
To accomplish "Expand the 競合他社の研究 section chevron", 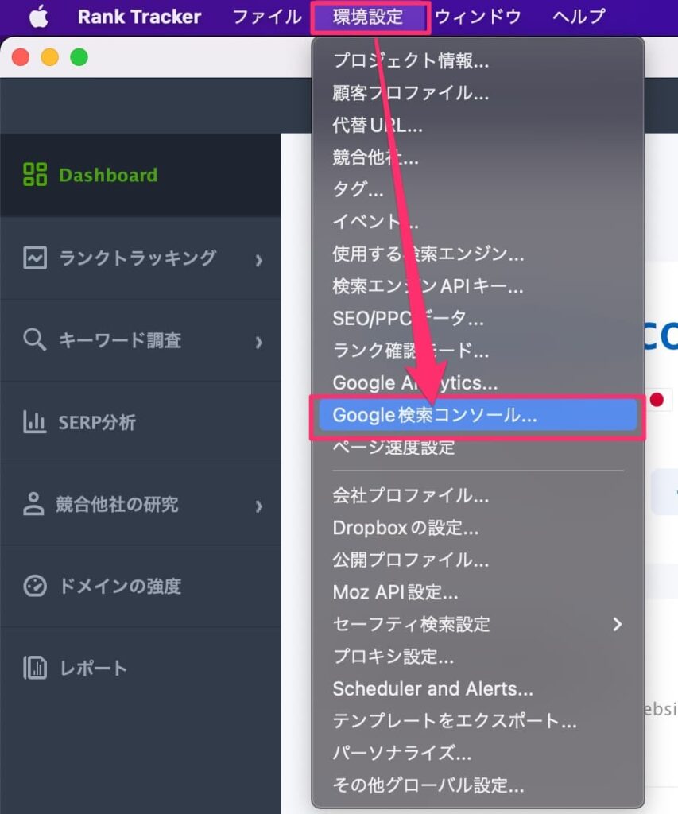I will tap(258, 506).
